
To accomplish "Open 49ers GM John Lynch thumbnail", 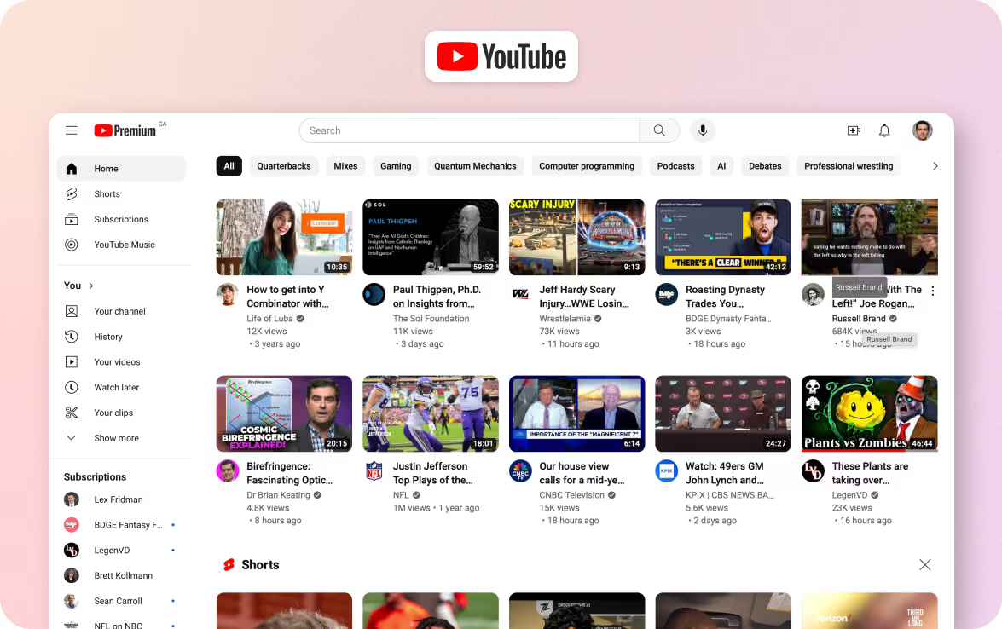I will coord(723,414).
